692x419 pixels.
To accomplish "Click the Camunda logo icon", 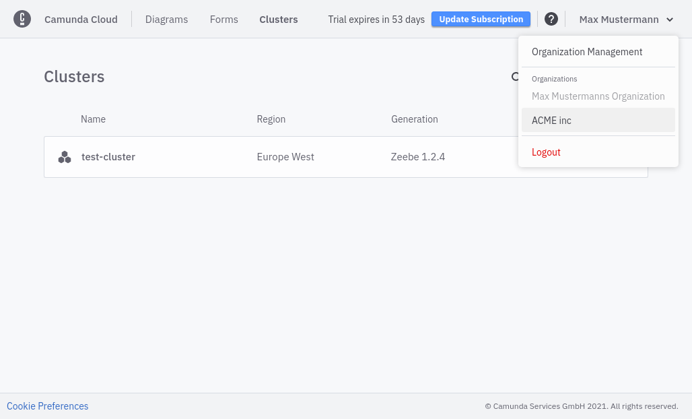I will [x=22, y=19].
